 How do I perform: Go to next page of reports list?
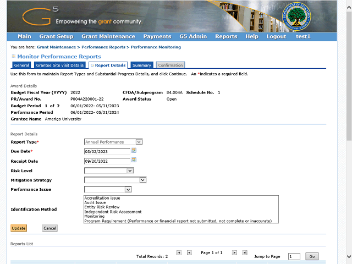click(x=234, y=252)
